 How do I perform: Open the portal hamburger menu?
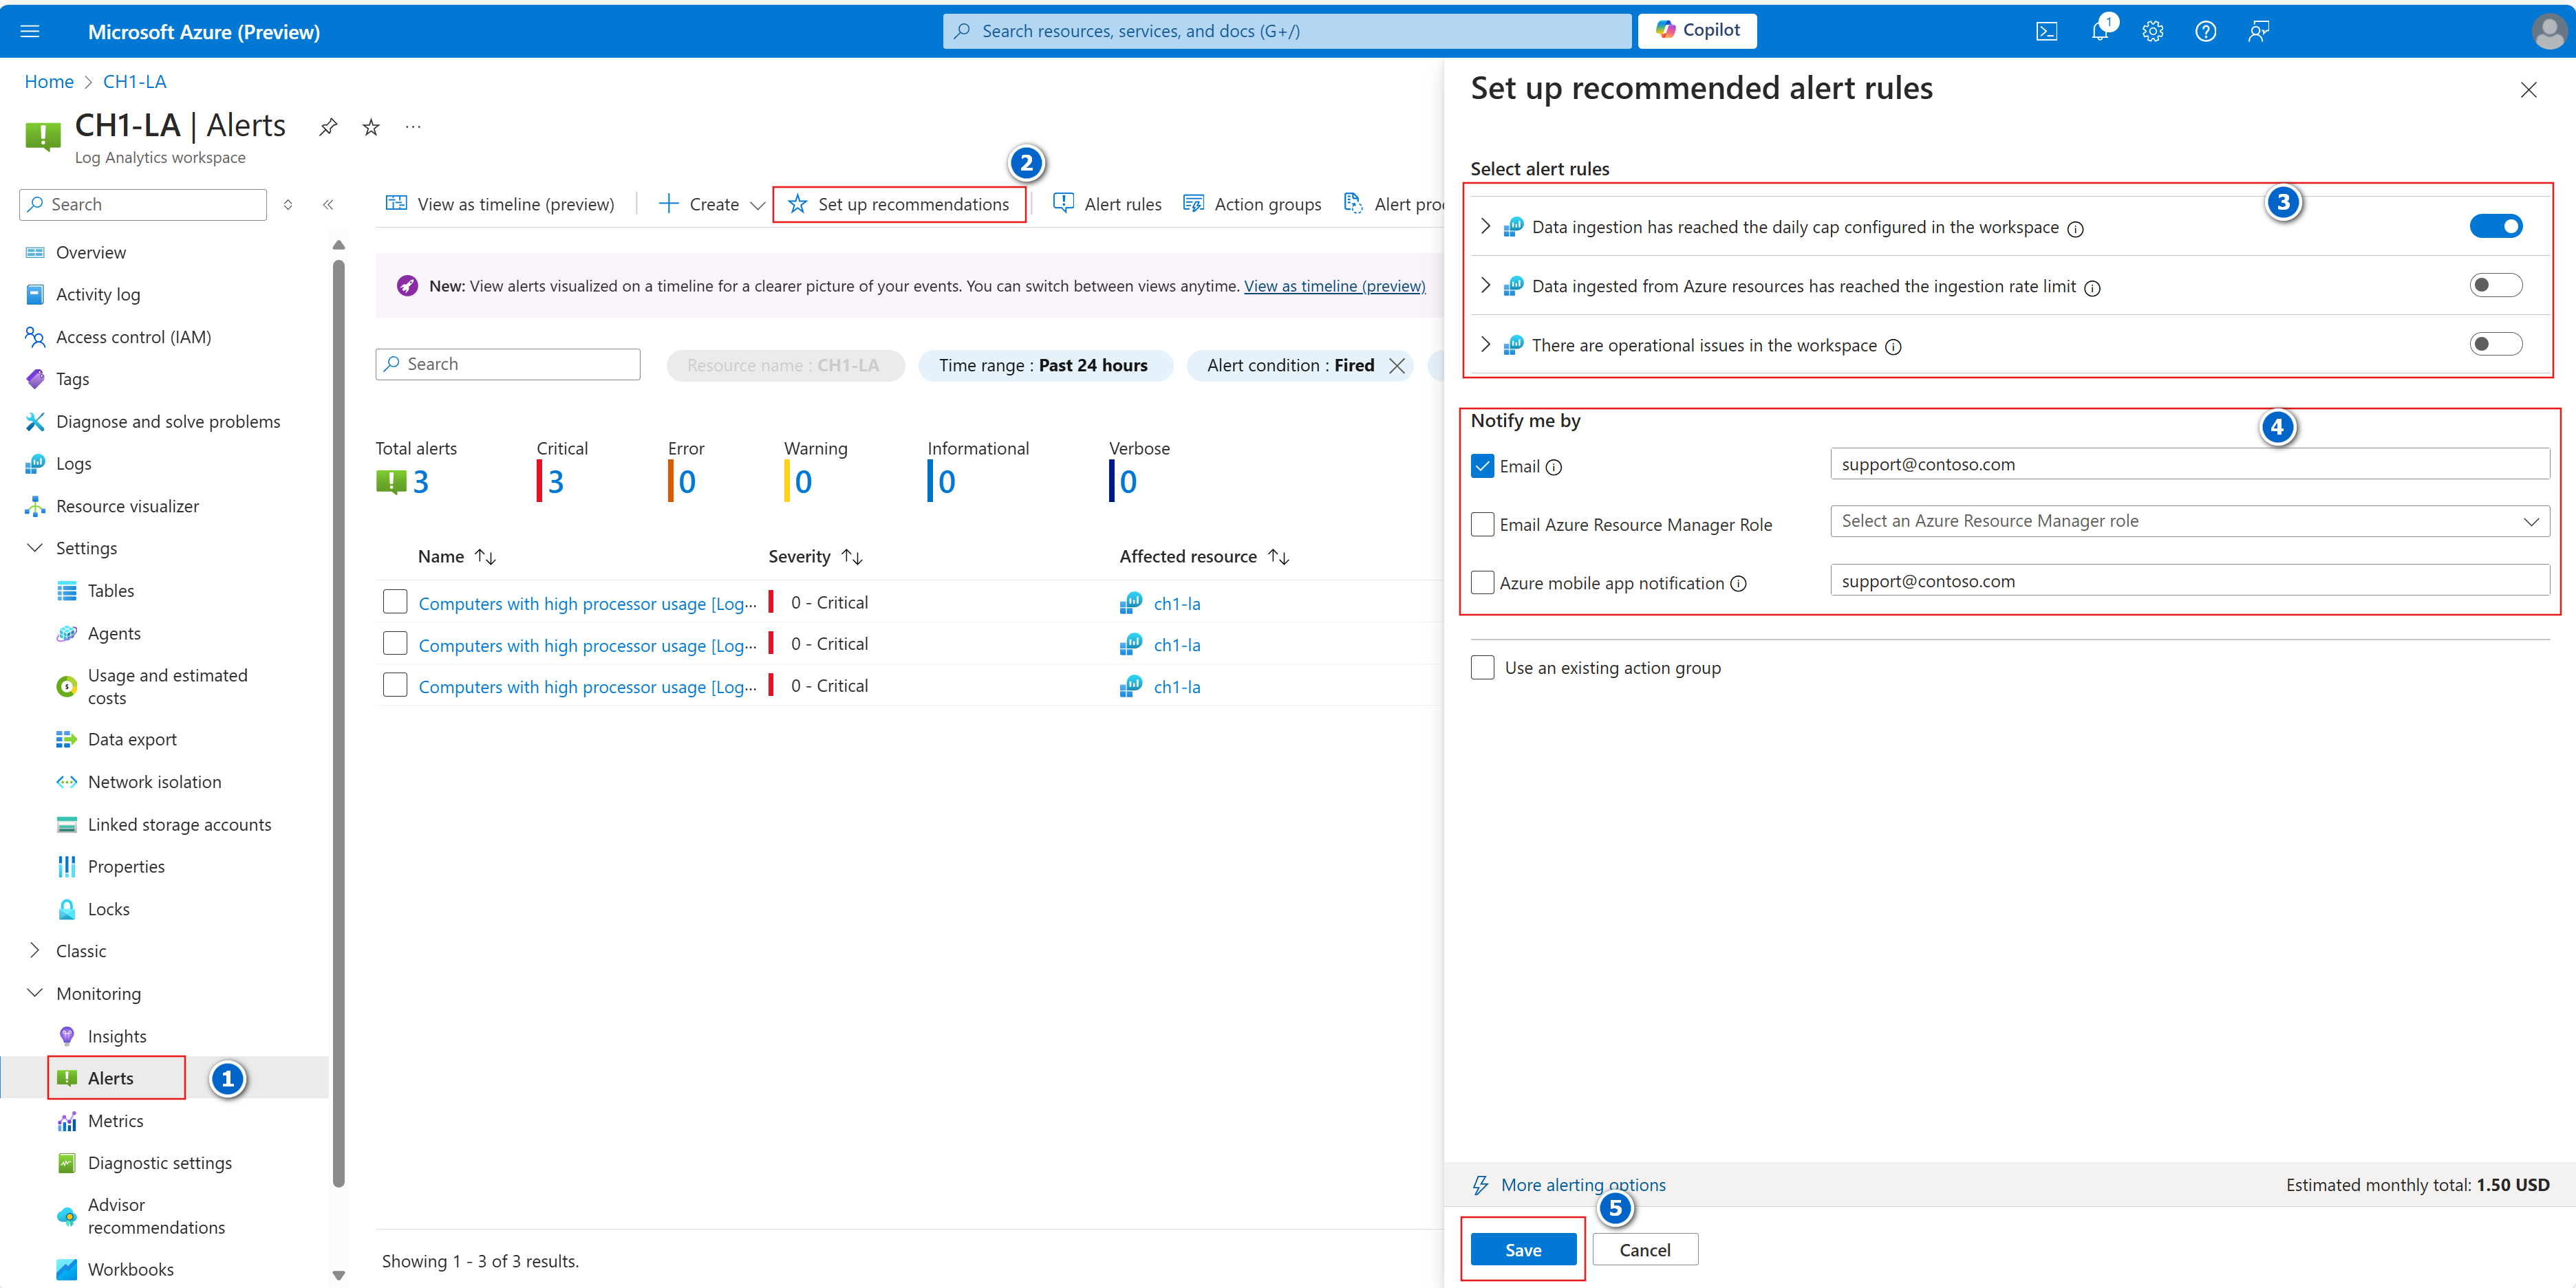tap(30, 31)
